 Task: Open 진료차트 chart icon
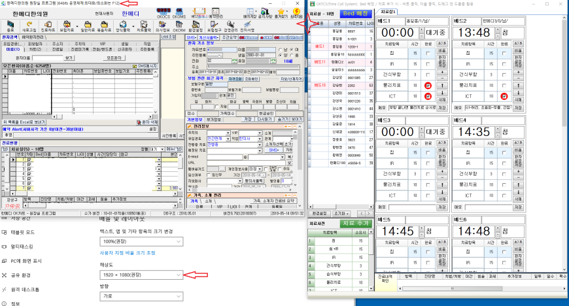point(48,26)
